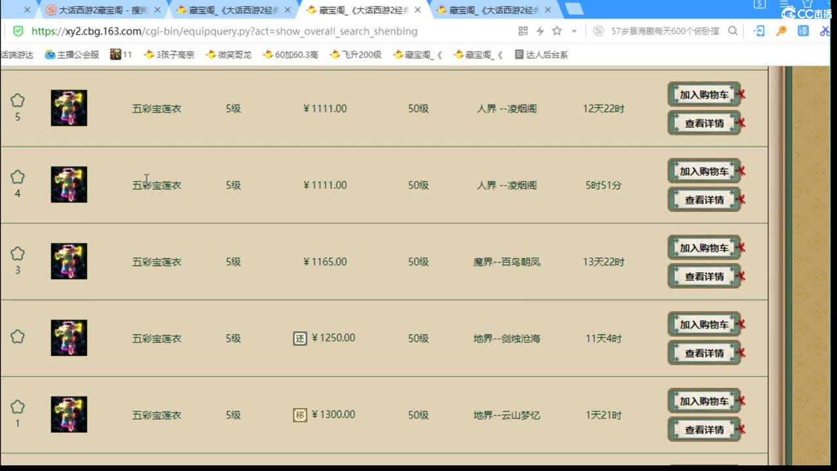837x471 pixels.
Task: Add 地界--云山梦忆 item to cart
Action: 704,400
